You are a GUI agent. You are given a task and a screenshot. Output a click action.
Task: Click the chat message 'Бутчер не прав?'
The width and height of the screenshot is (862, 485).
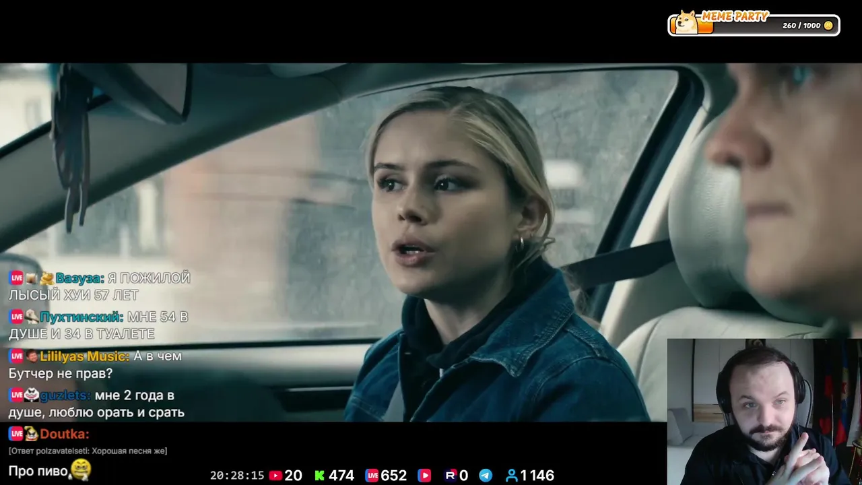tap(61, 373)
